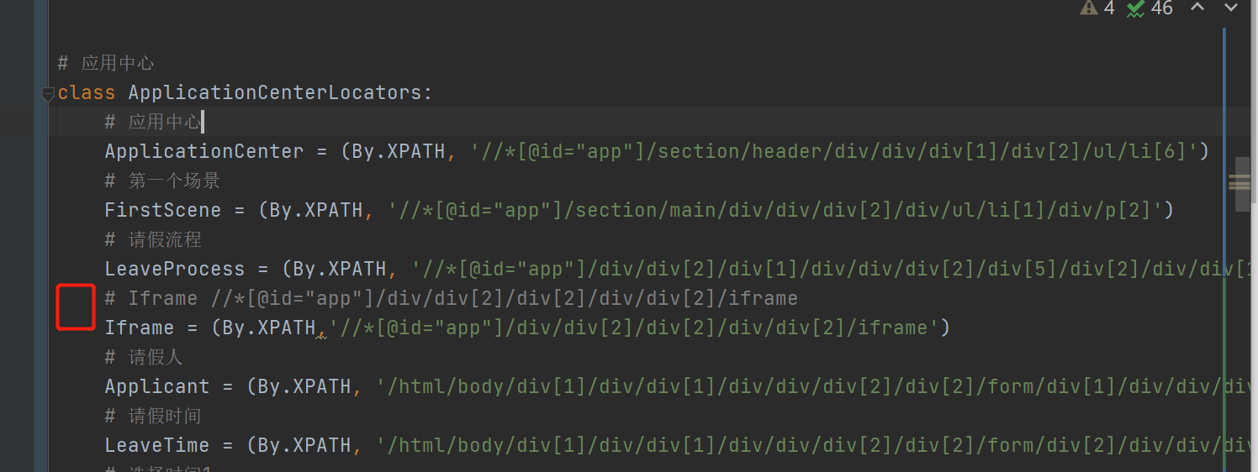Viewport: 1258px width, 472px height.
Task: Click the LeaveTime variable name
Action: (x=156, y=445)
